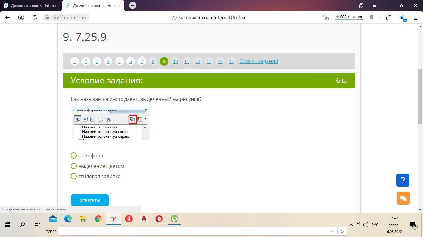Screen dimensions: 423x237
Task: Reload the current page
Action: click(35, 18)
